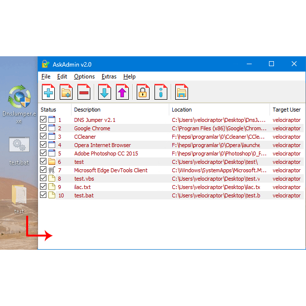Click row number 7 in the list

[x=60, y=170]
